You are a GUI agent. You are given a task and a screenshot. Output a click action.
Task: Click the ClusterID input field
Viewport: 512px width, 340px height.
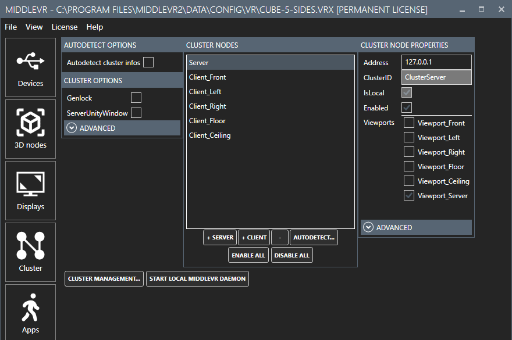tap(436, 77)
